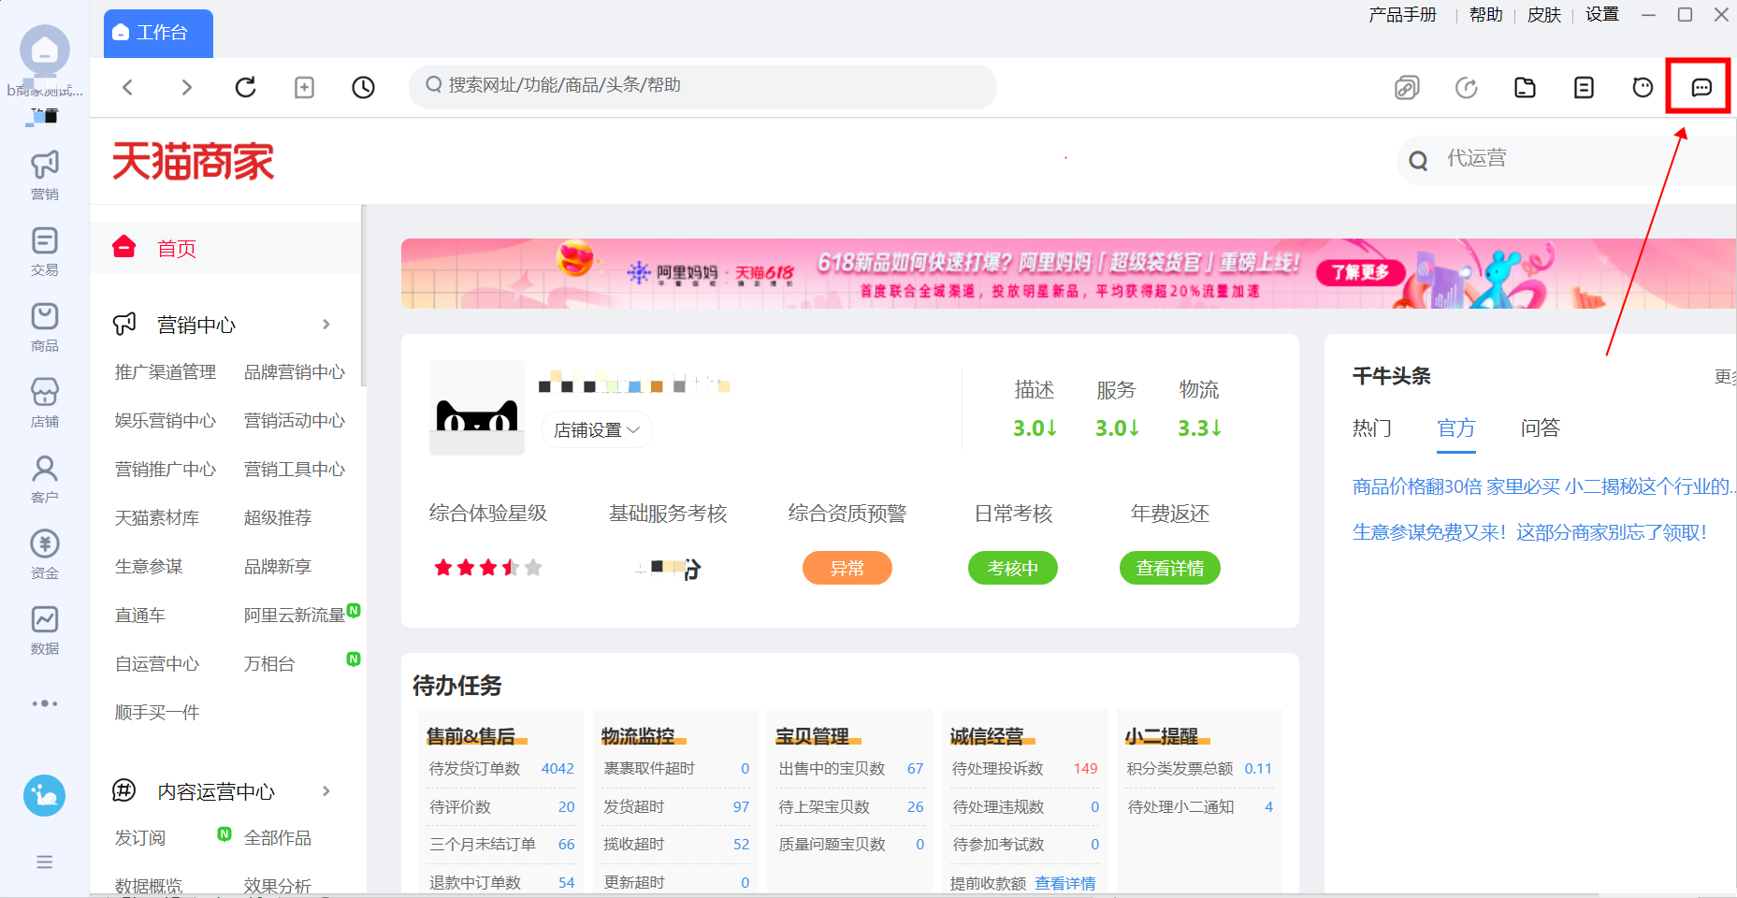
Task: Click the orange 异常 button
Action: (x=847, y=568)
